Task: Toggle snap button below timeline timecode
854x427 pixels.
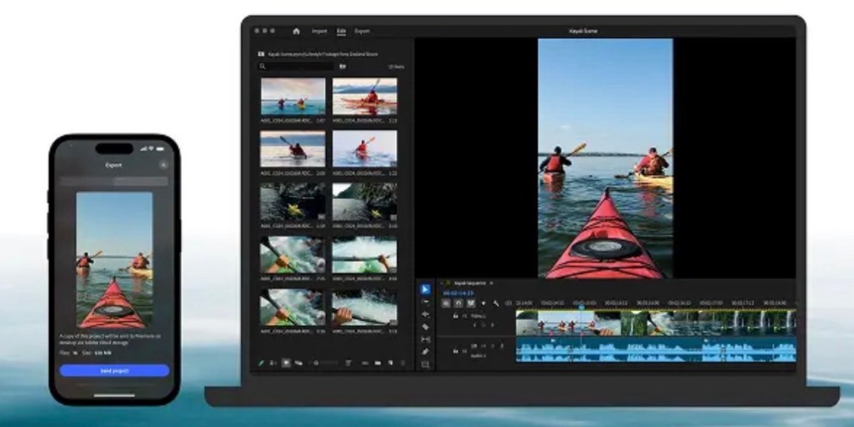Action: [x=446, y=303]
